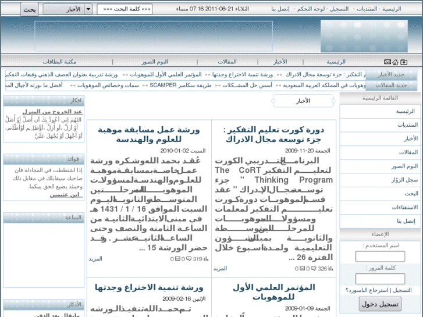This screenshot has width=423, height=317.
Task: Open البوم الصور in the right sidebar menu
Action: [x=380, y=166]
